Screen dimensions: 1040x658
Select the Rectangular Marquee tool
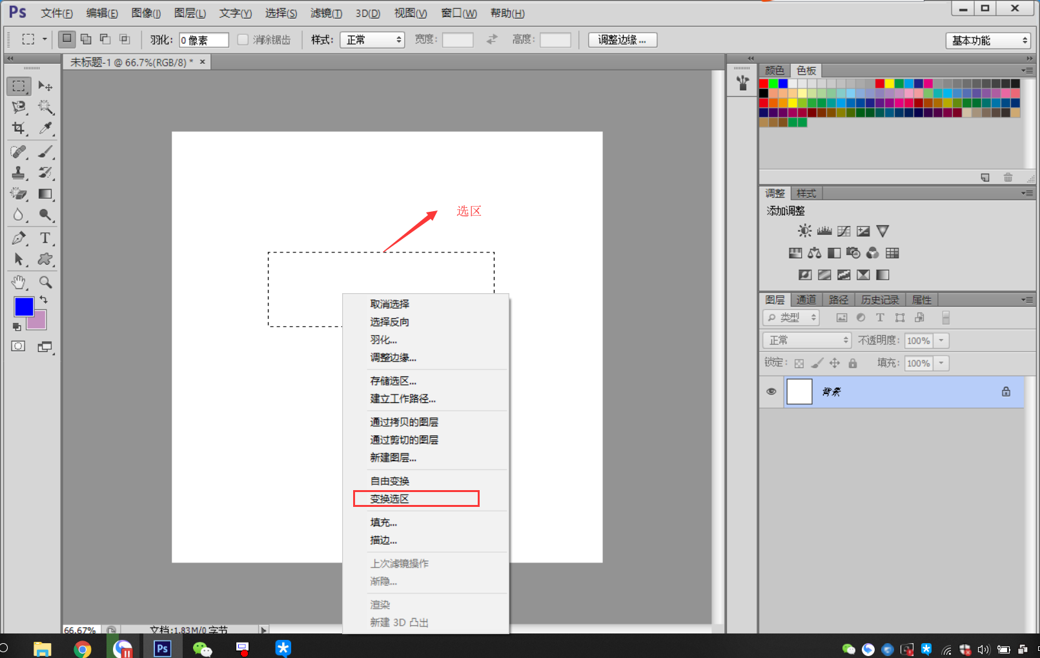[x=19, y=86]
